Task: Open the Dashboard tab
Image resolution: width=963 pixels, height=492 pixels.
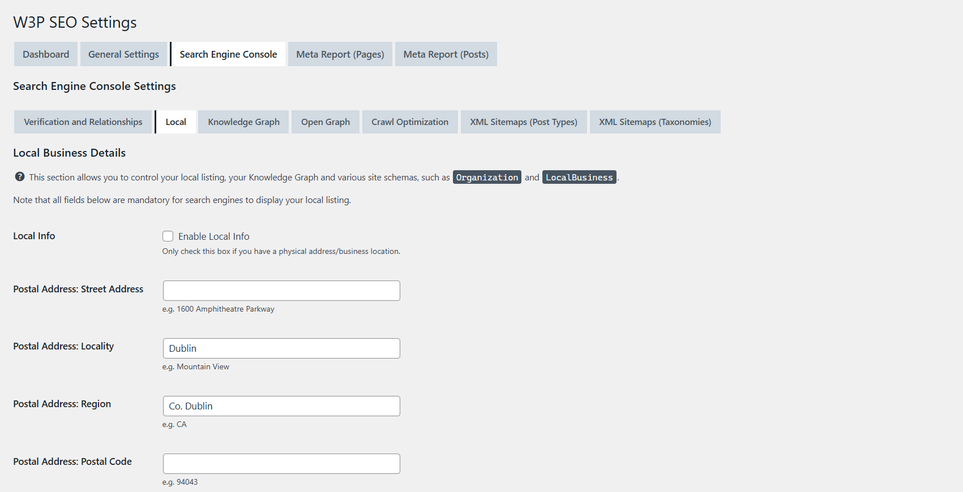Action: [x=46, y=54]
